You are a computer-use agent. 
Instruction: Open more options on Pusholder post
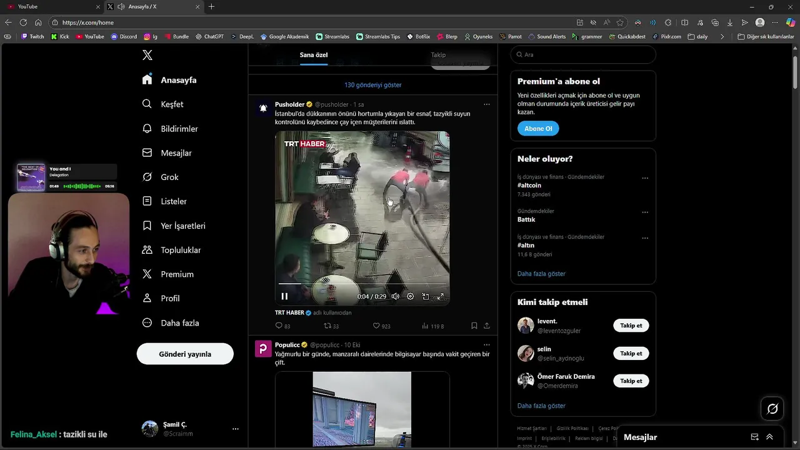487,104
